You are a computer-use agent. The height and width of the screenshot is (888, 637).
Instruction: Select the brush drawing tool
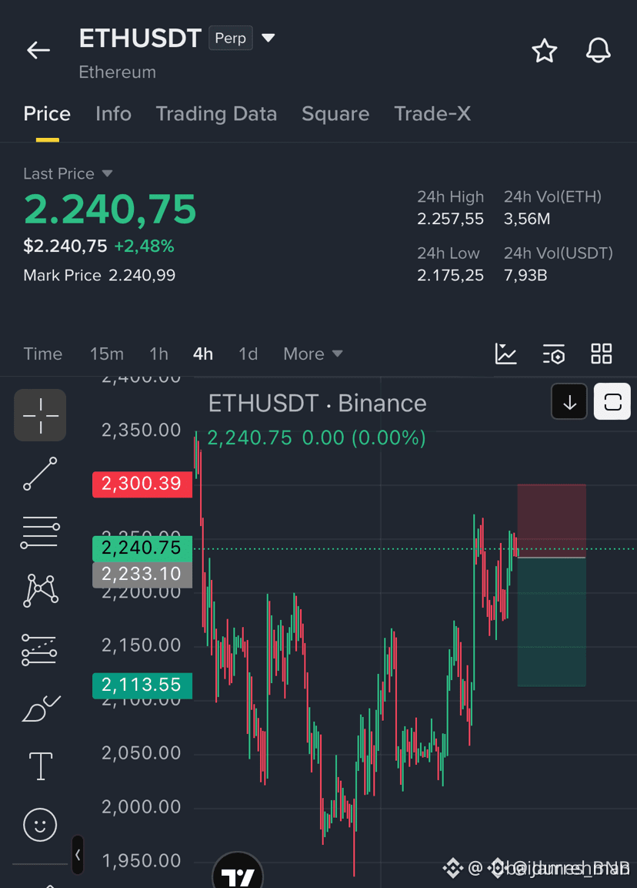pos(41,708)
